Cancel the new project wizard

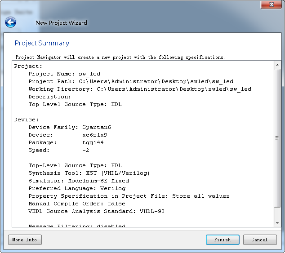tap(259, 240)
